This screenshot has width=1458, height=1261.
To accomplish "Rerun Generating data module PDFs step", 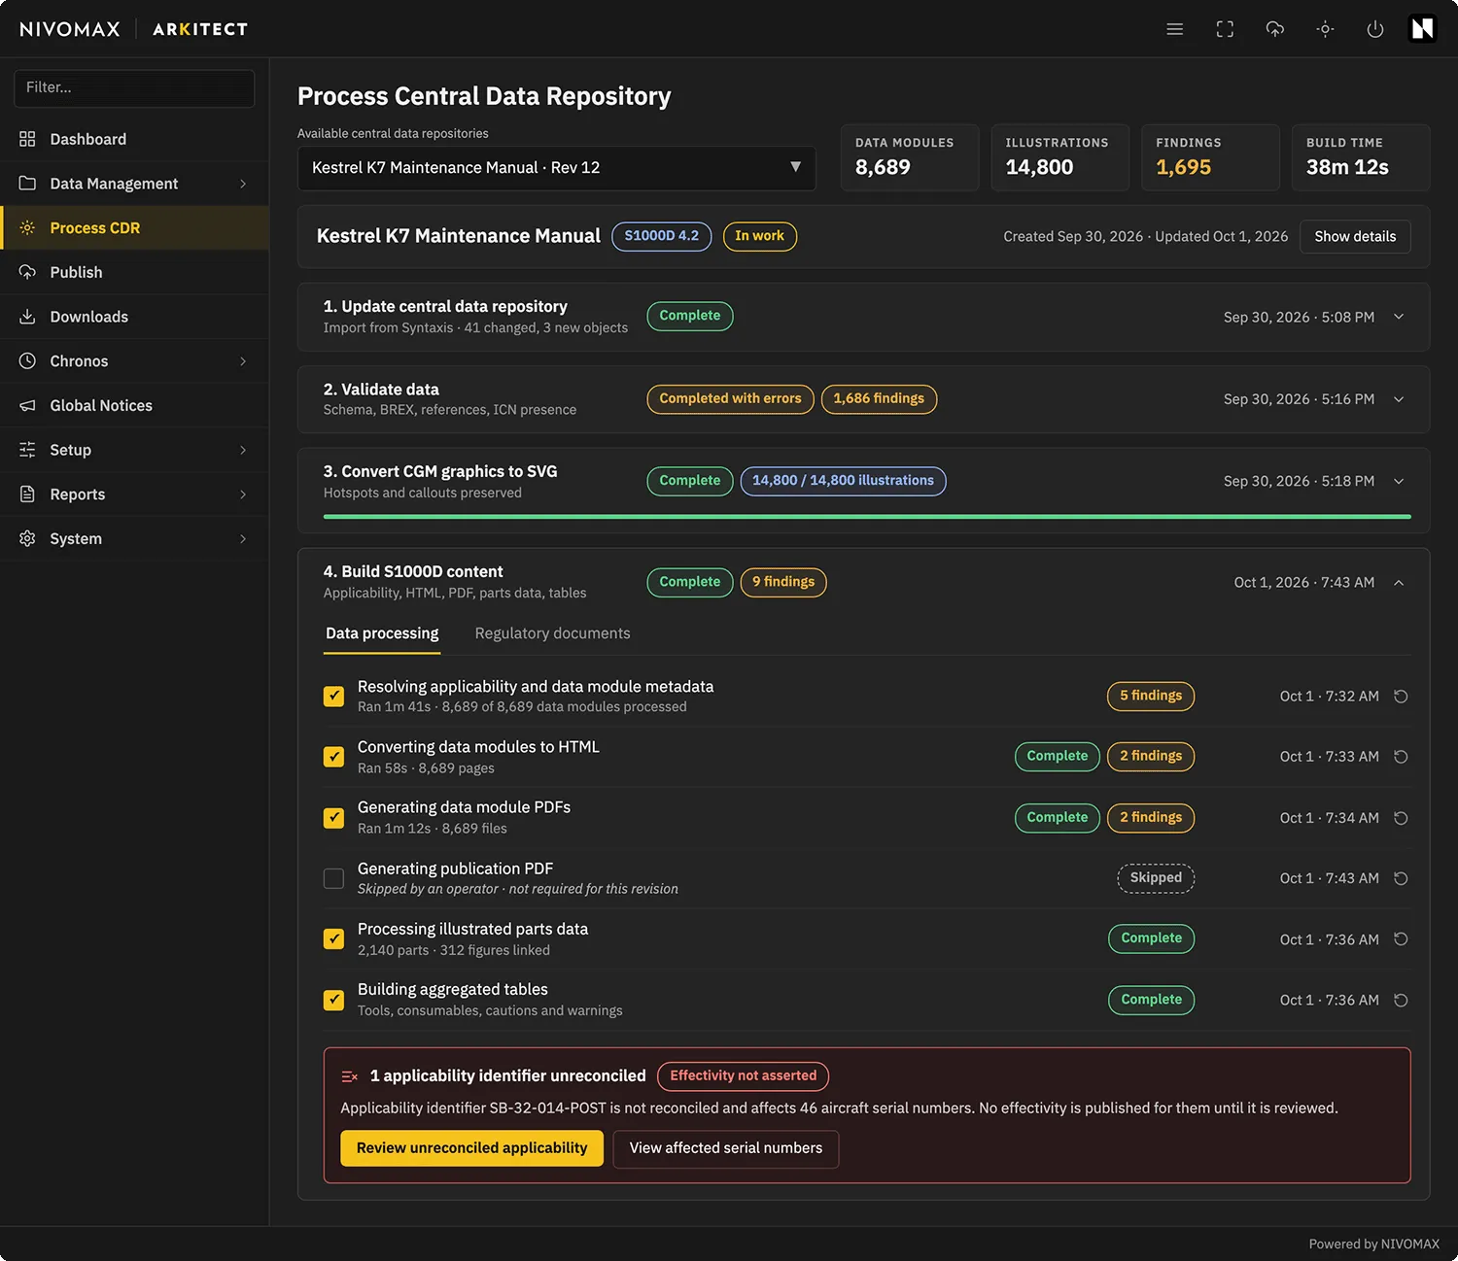I will pos(1401,818).
